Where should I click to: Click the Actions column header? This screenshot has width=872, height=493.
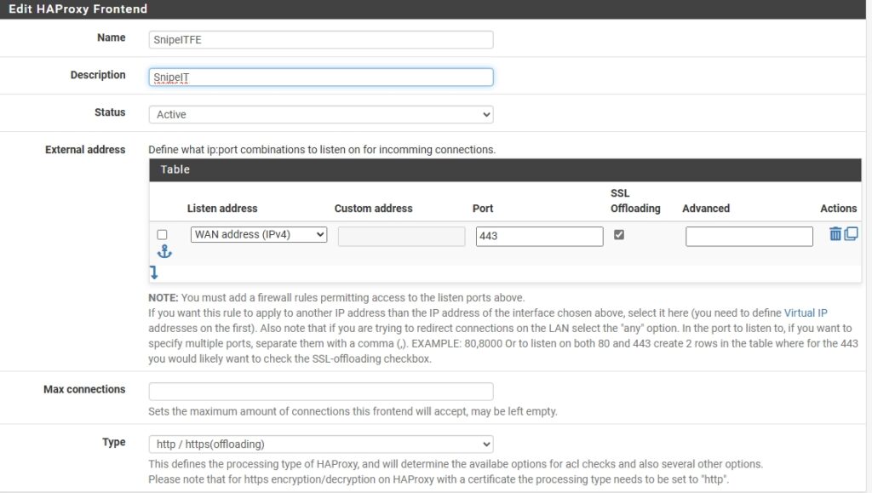(838, 209)
